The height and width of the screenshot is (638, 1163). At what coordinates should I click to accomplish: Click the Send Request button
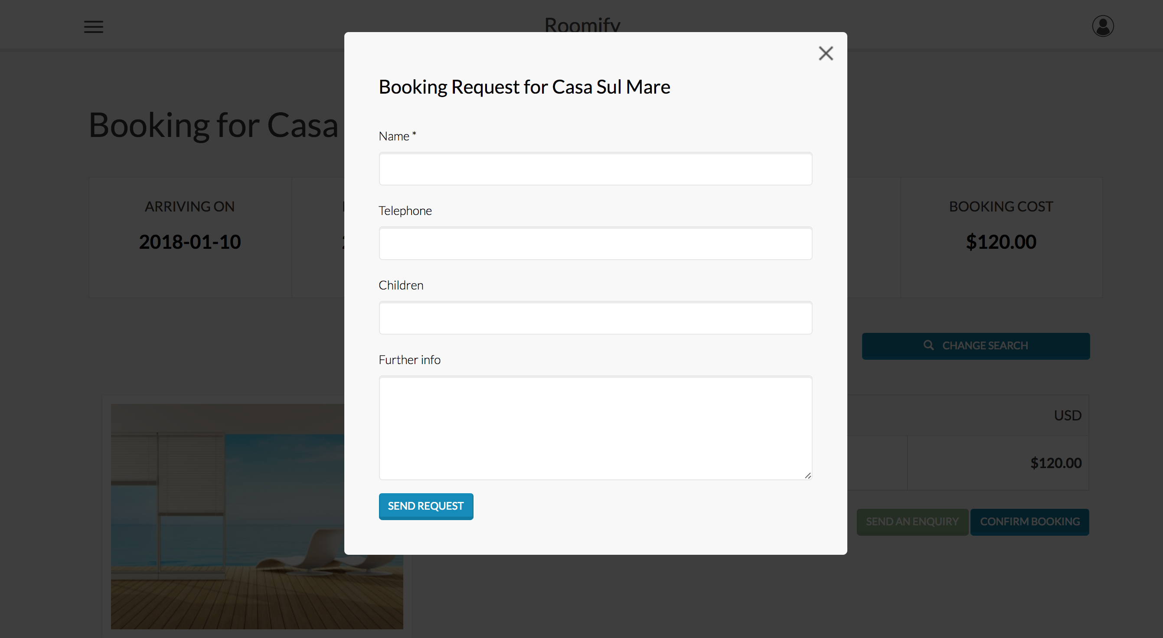(x=426, y=506)
